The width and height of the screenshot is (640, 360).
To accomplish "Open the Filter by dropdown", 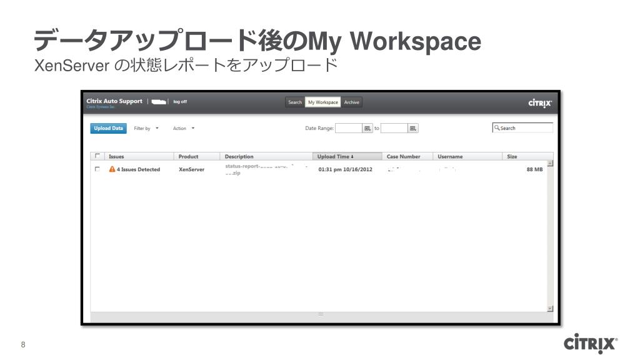I will (x=146, y=129).
